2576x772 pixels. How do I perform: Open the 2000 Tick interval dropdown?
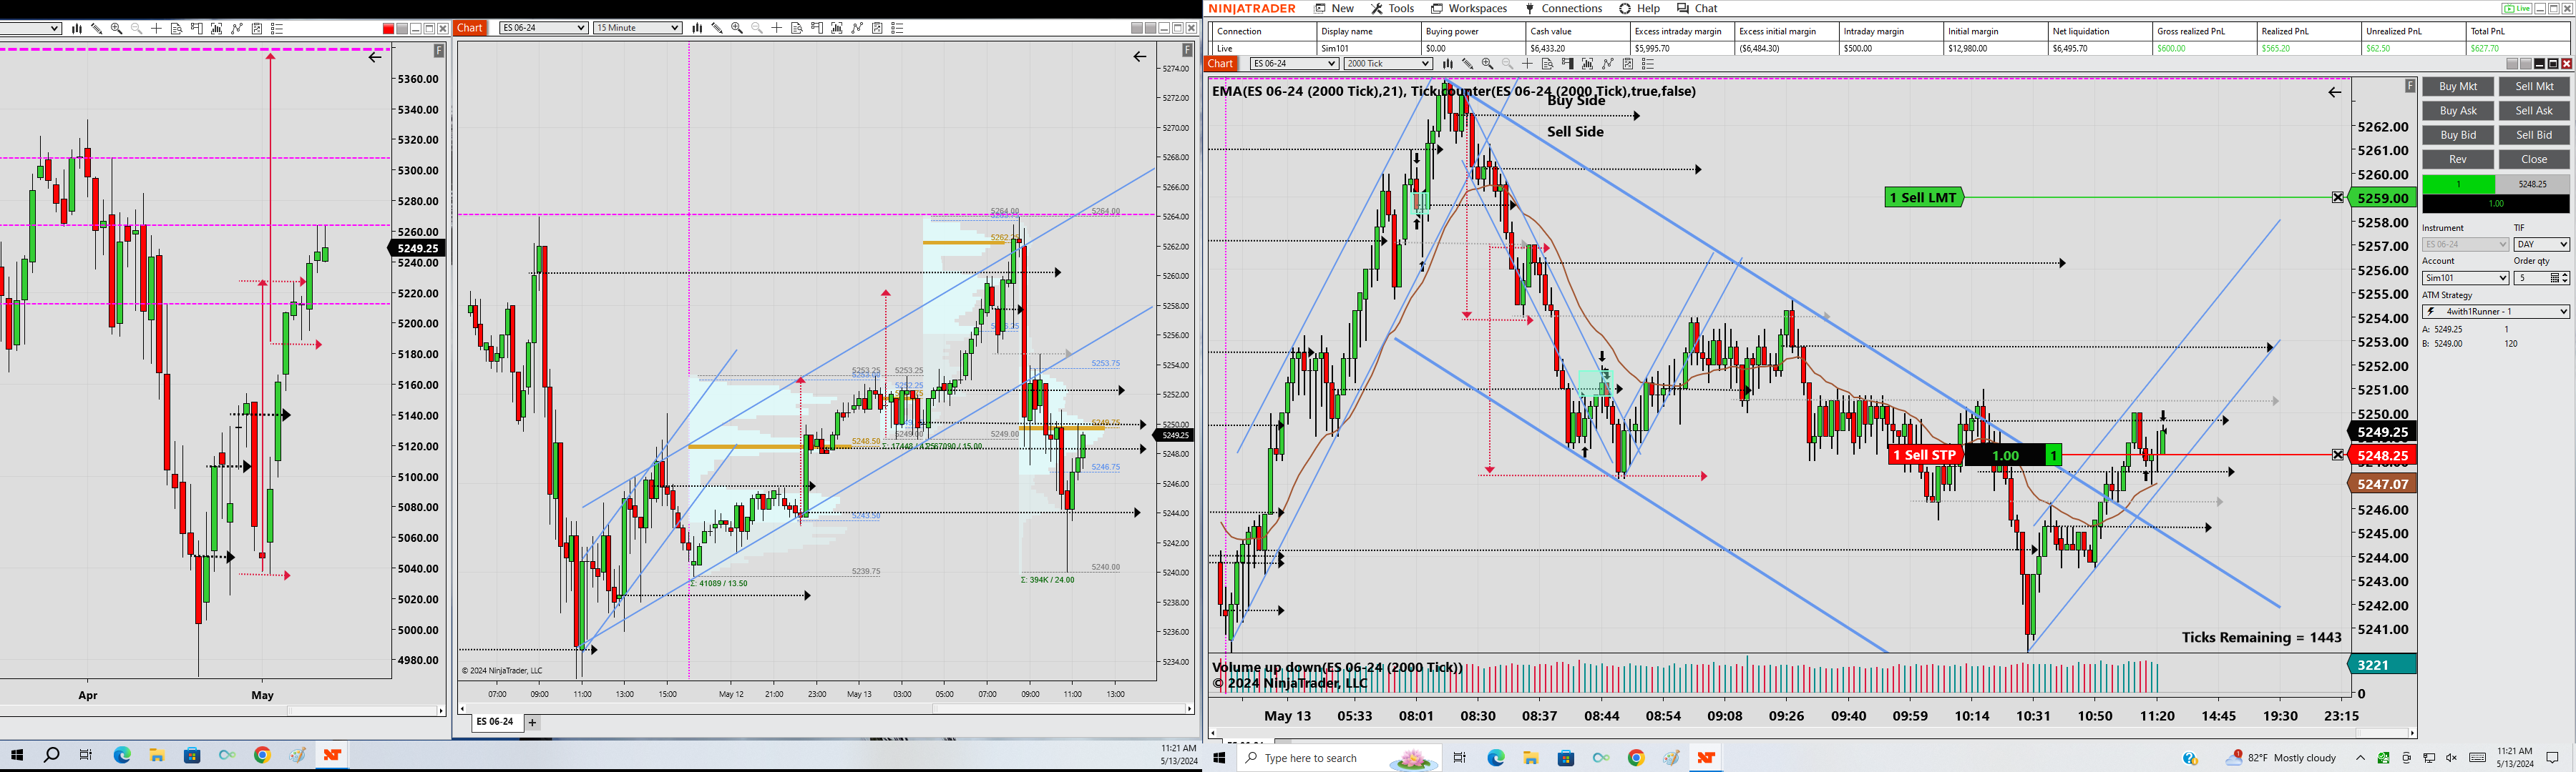(x=1388, y=64)
